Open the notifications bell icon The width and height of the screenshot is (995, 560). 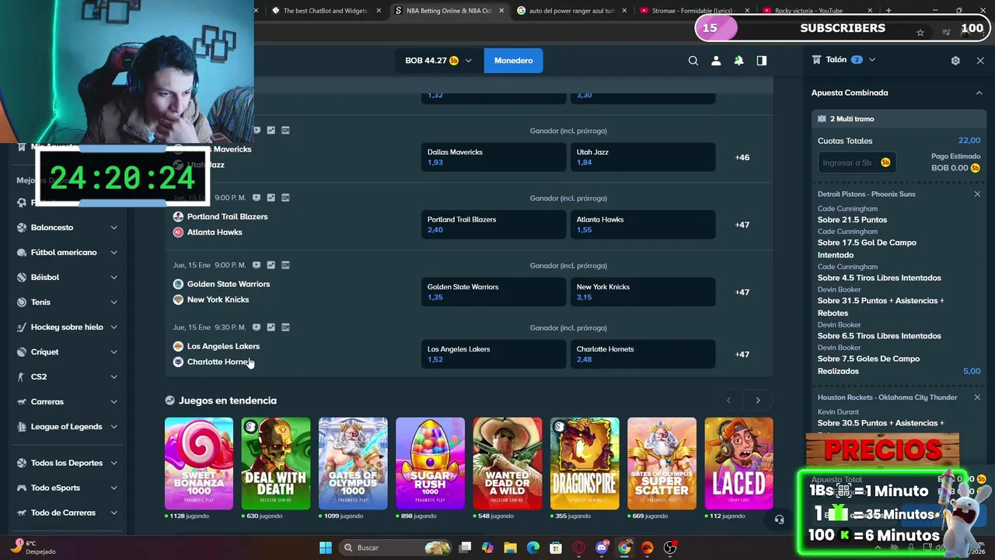[738, 61]
